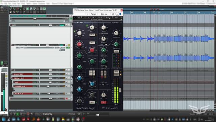This screenshot has width=216, height=122.
Task: Solo the Alpha Omega - stem track
Action: (x=69, y=45)
